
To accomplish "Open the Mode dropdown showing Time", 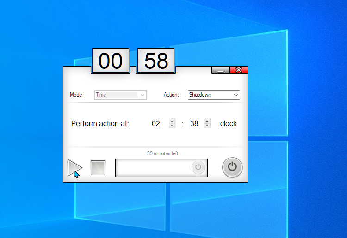I will coord(120,95).
